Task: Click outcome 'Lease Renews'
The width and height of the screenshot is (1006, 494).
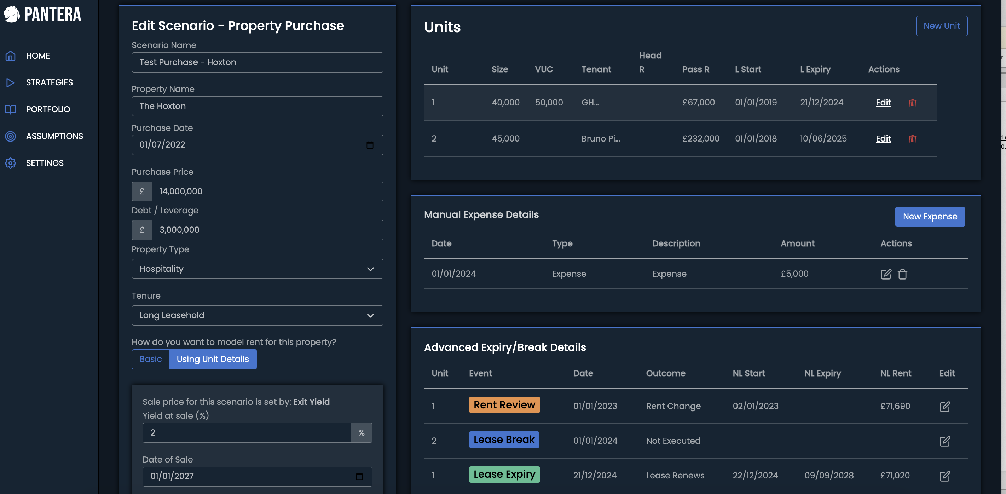Action: click(x=675, y=476)
